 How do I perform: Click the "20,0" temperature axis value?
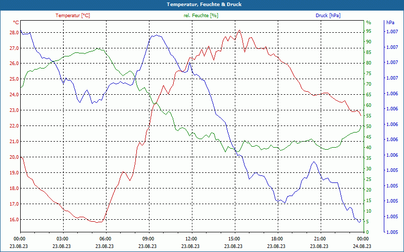pos(14,157)
